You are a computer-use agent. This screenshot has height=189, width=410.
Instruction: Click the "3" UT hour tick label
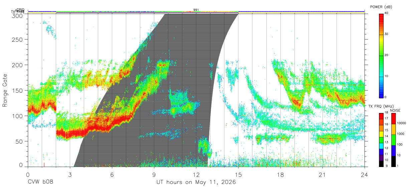[x=70, y=174]
